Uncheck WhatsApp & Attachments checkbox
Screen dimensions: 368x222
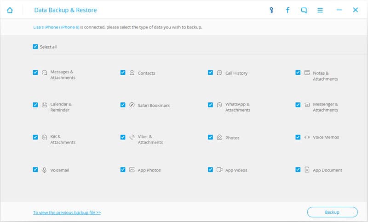210,105
